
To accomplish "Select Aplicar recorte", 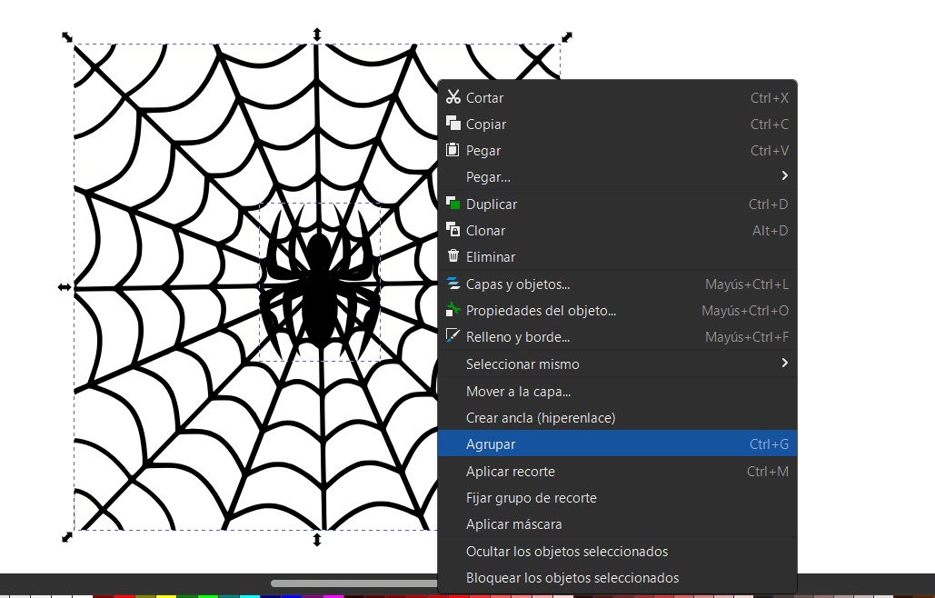I will click(617, 471).
